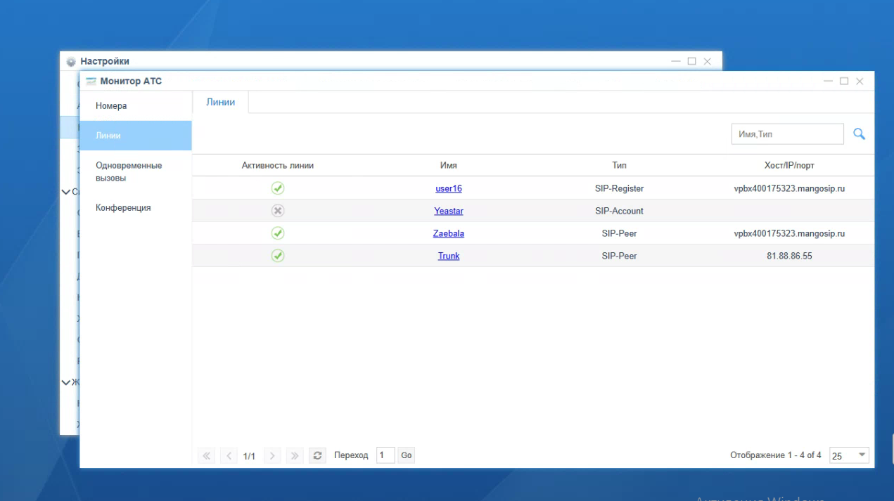Click the page number input field
This screenshot has width=894, height=501.
[x=385, y=455]
